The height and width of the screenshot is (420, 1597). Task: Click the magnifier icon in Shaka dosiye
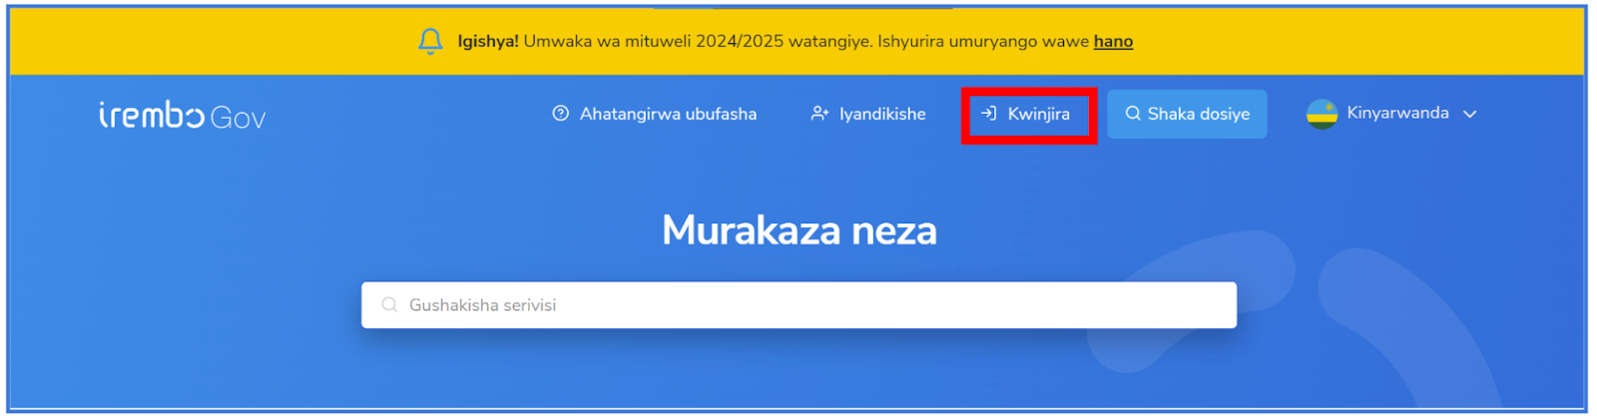(1133, 114)
